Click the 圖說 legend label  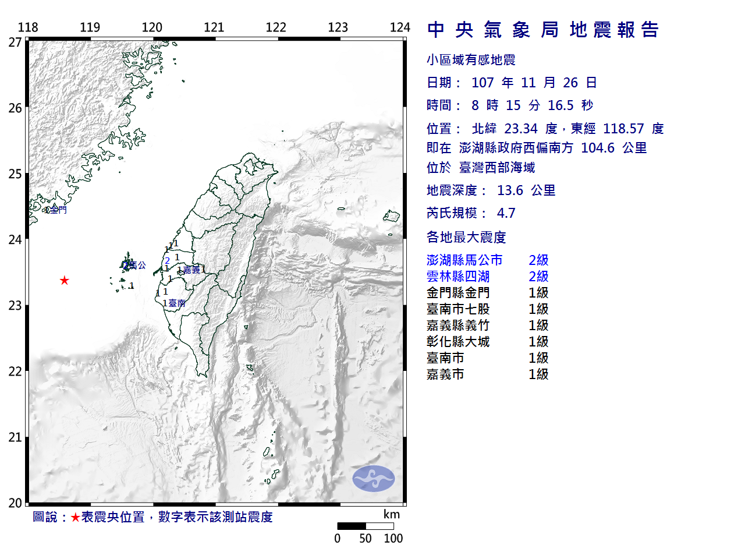tap(45, 517)
